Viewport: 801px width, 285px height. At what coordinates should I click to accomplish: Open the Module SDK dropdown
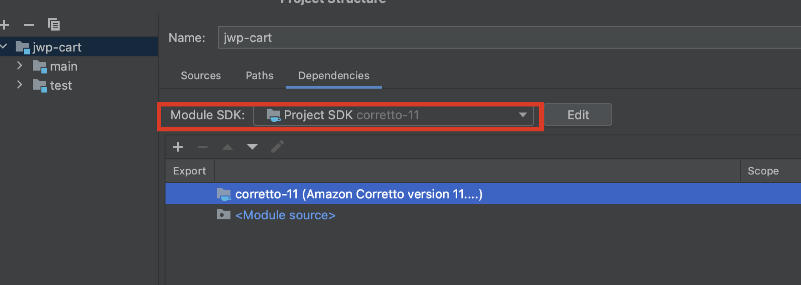click(523, 115)
